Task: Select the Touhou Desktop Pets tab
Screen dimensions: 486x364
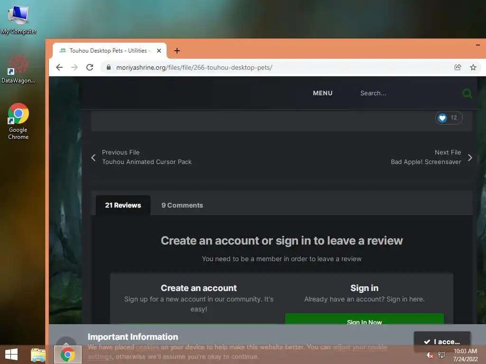Action: (110, 51)
